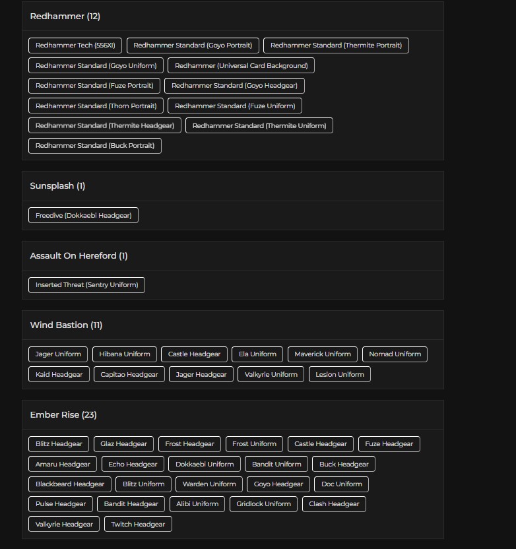Select the Blitz Headgear tag
This screenshot has height=549, width=516.
59,444
